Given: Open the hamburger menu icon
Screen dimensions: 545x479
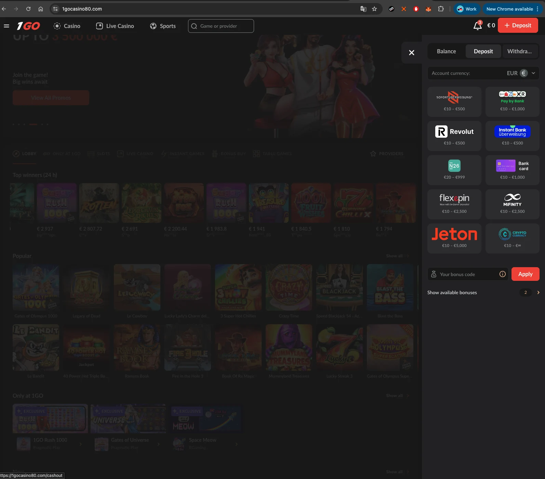Looking at the screenshot, I should click(x=6, y=26).
